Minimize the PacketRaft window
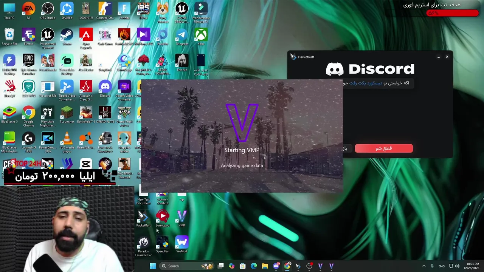The image size is (484, 272). coord(438,57)
